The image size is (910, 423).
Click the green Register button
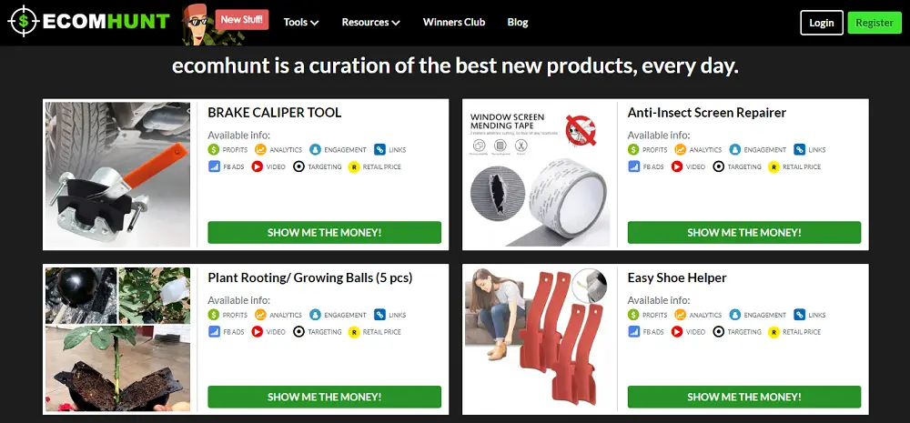(x=875, y=23)
